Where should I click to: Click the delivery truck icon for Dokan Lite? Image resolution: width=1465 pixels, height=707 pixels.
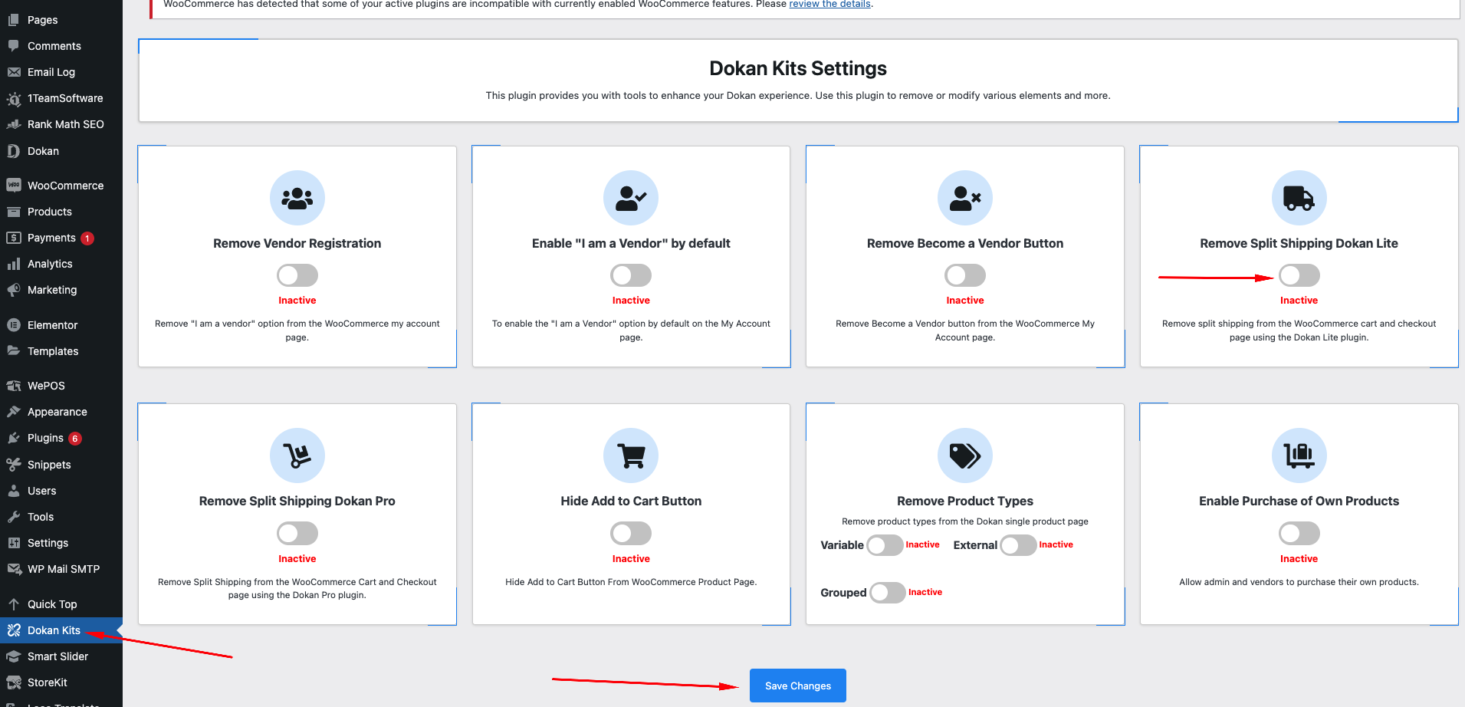click(x=1299, y=198)
